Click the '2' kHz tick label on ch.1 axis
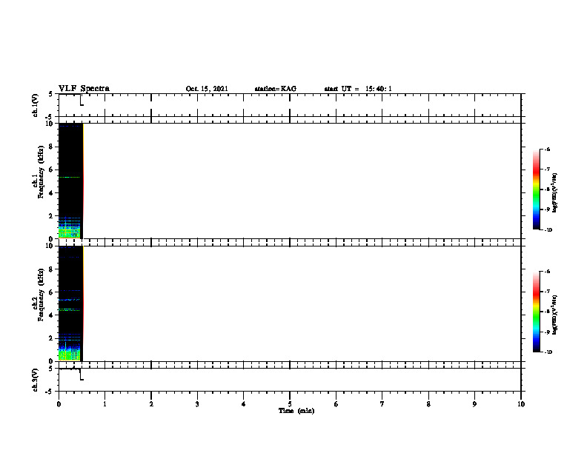The width and height of the screenshot is (587, 453). 51,215
